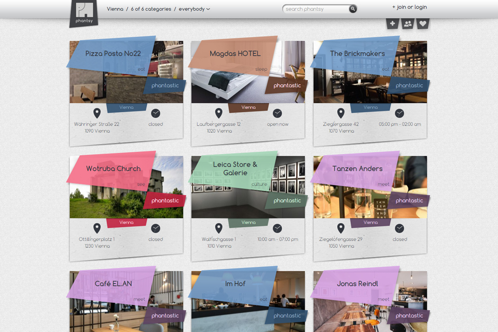Click the Vienna tag on Leica Store card
The width and height of the screenshot is (498, 332).
pos(248,223)
